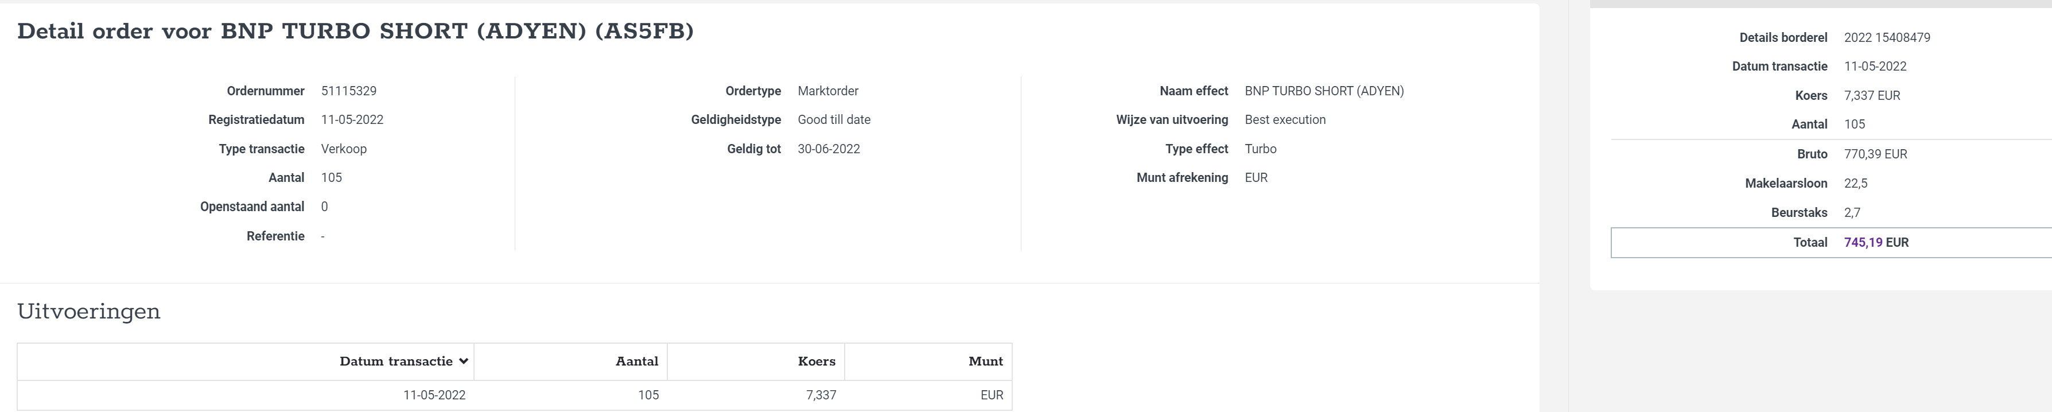The image size is (2052, 412).
Task: Click the Bruto amount 770,39 EUR
Action: point(1875,154)
